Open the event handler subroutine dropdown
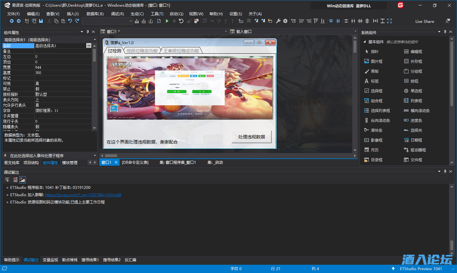 click(95, 156)
